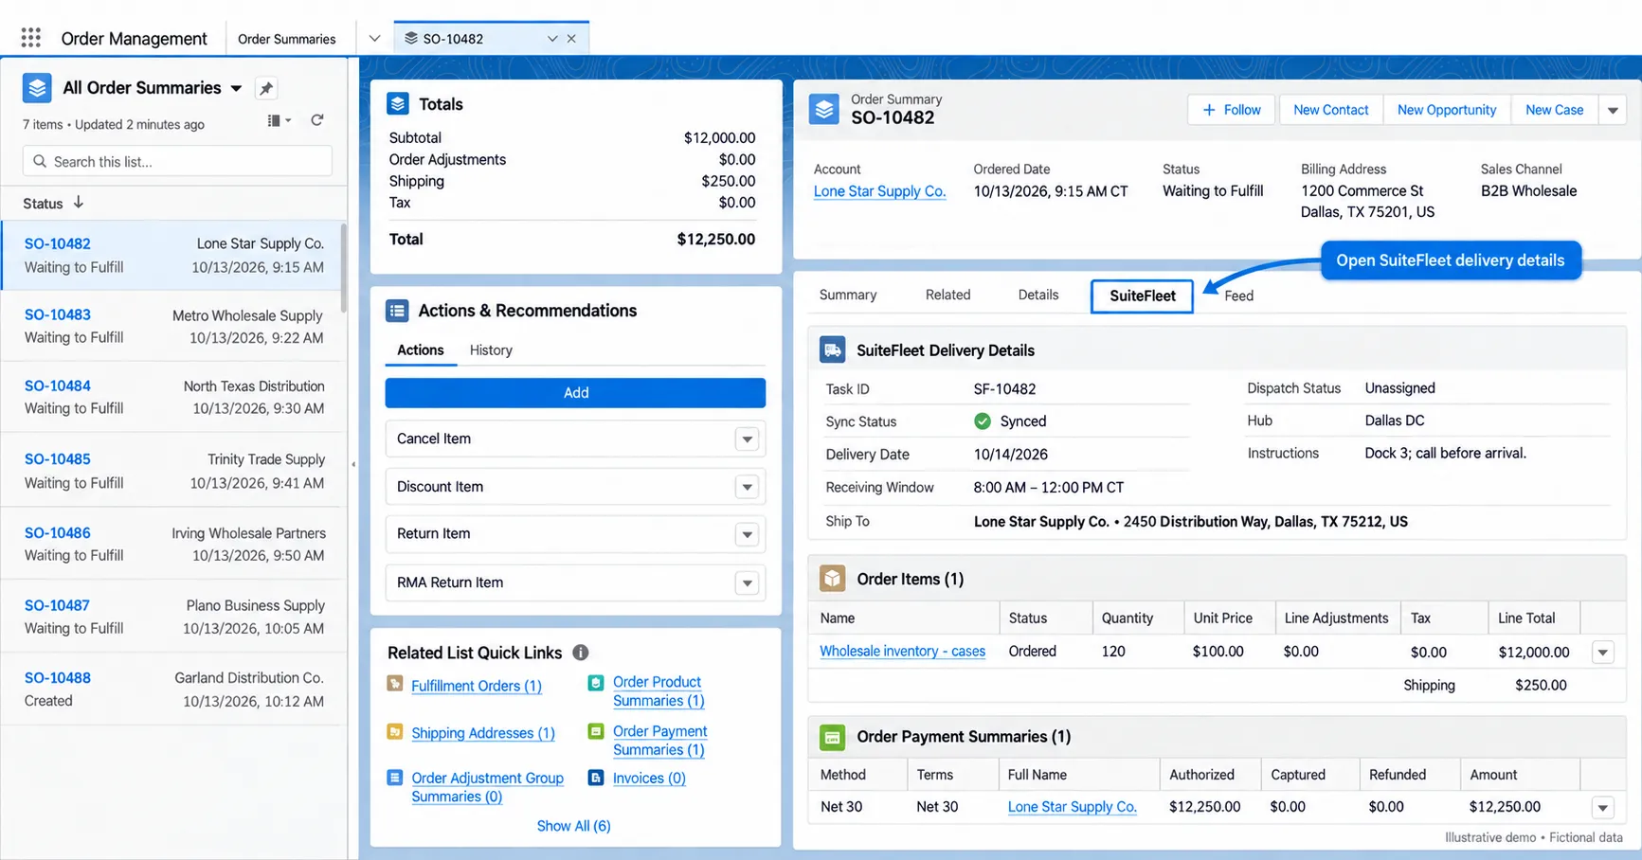Open the Order Summaries navigation dropdown chevron

click(374, 39)
